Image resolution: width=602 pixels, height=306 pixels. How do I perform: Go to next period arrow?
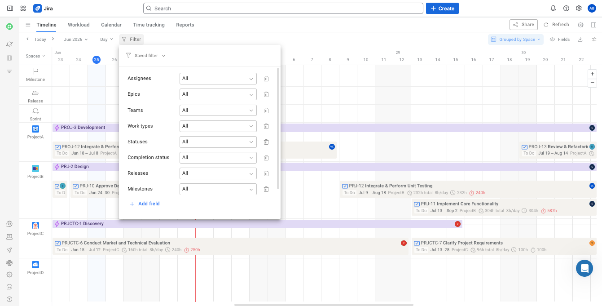pyautogui.click(x=53, y=39)
